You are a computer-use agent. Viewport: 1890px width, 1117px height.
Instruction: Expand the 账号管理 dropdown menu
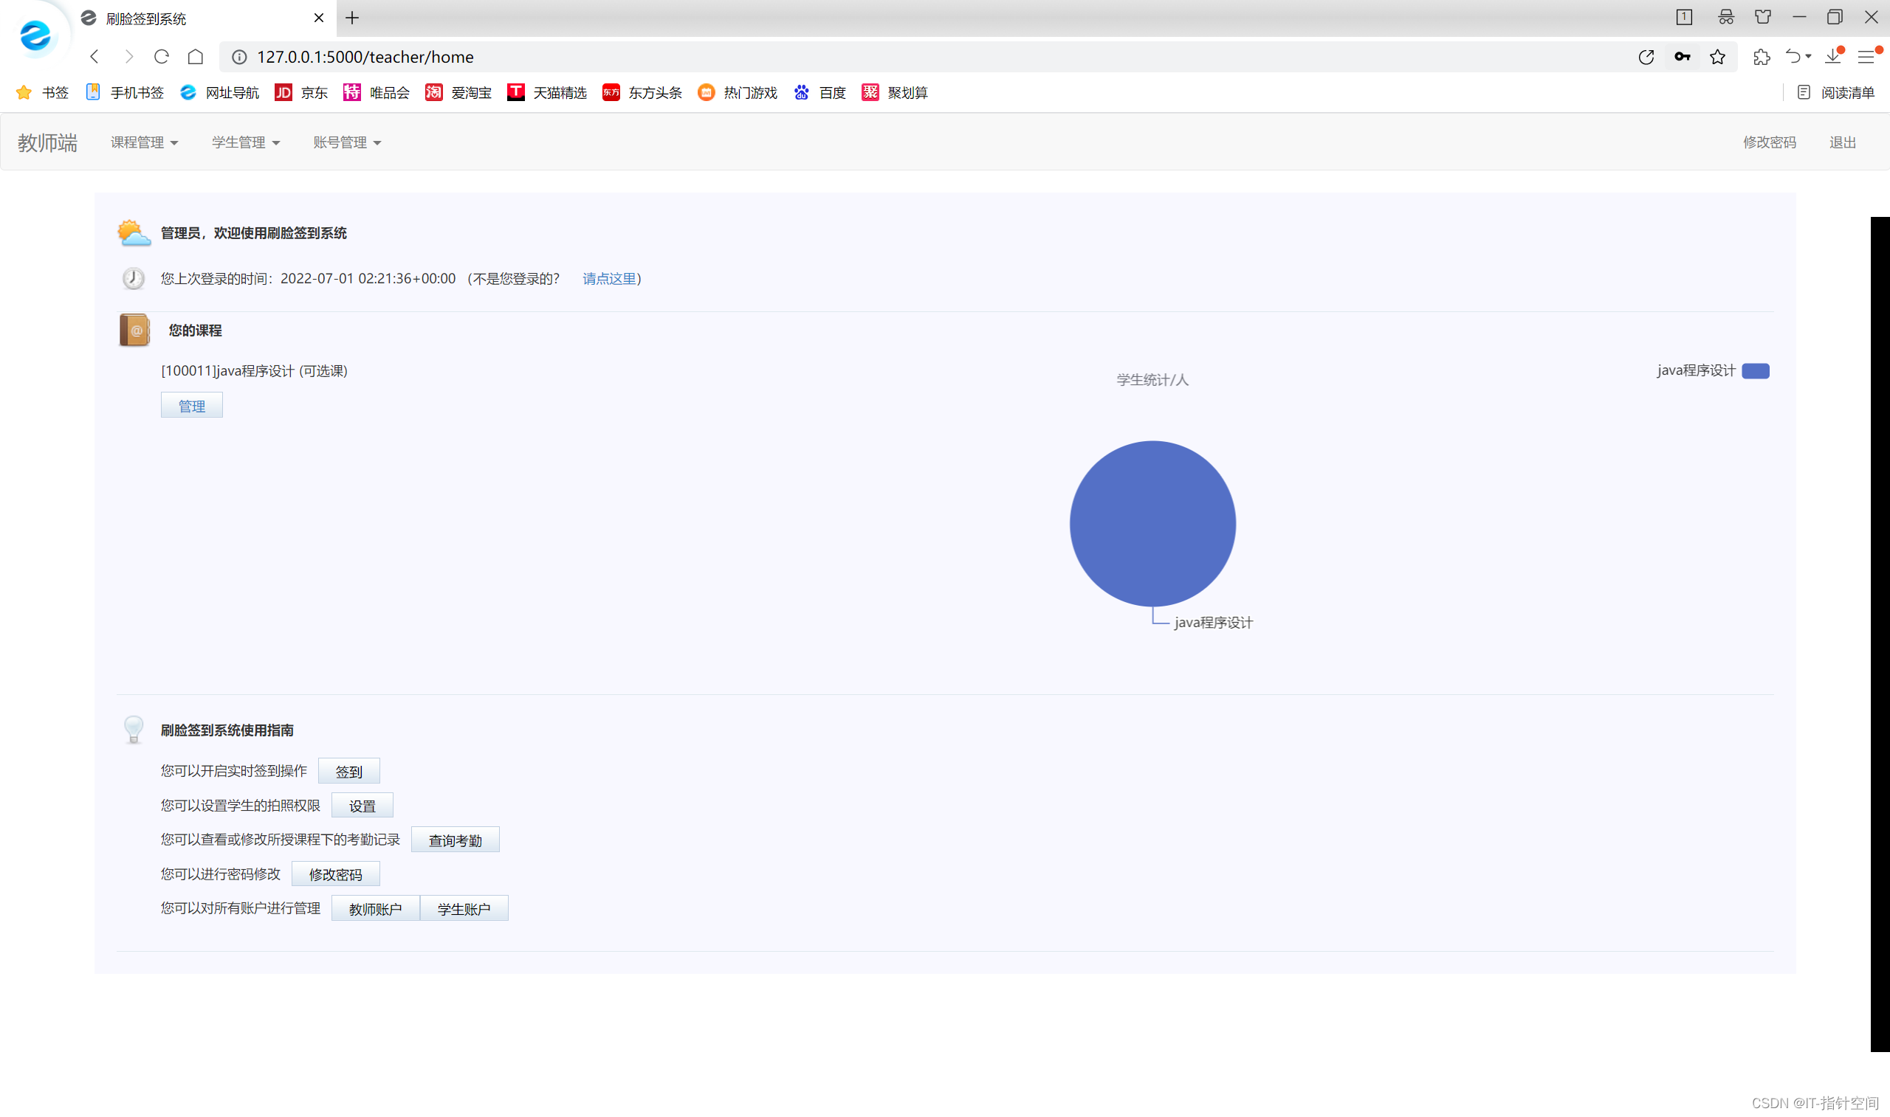[x=346, y=142]
